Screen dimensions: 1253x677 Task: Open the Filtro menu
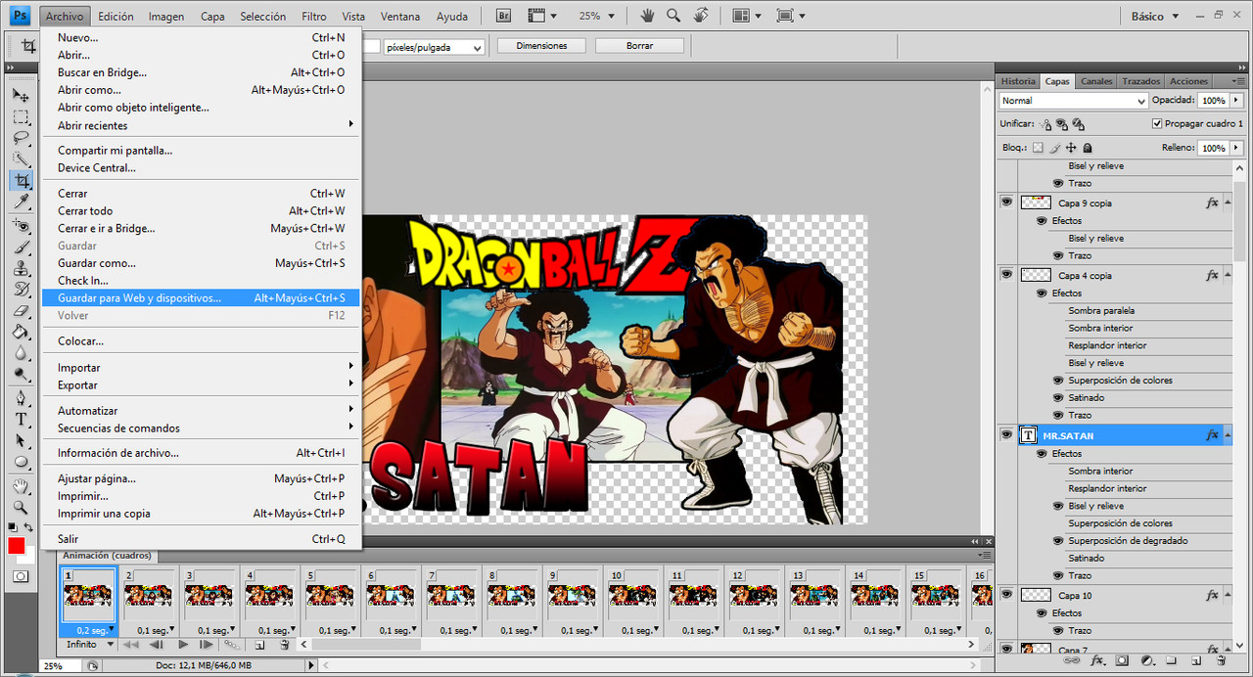coord(314,17)
